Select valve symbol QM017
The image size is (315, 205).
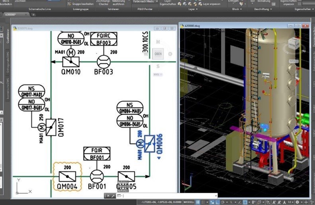point(51,127)
